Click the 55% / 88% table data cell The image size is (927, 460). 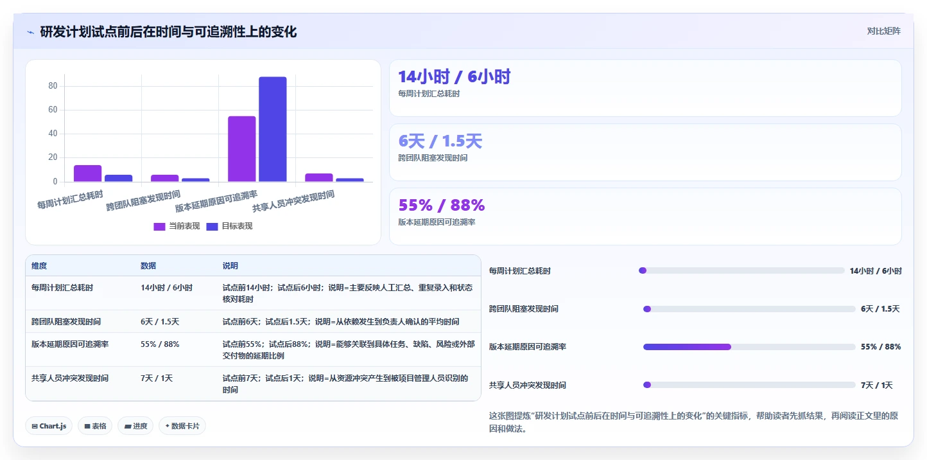click(x=160, y=344)
